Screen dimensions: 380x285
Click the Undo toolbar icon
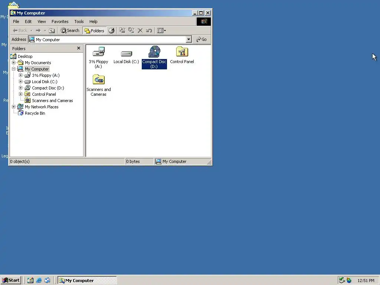tap(149, 30)
